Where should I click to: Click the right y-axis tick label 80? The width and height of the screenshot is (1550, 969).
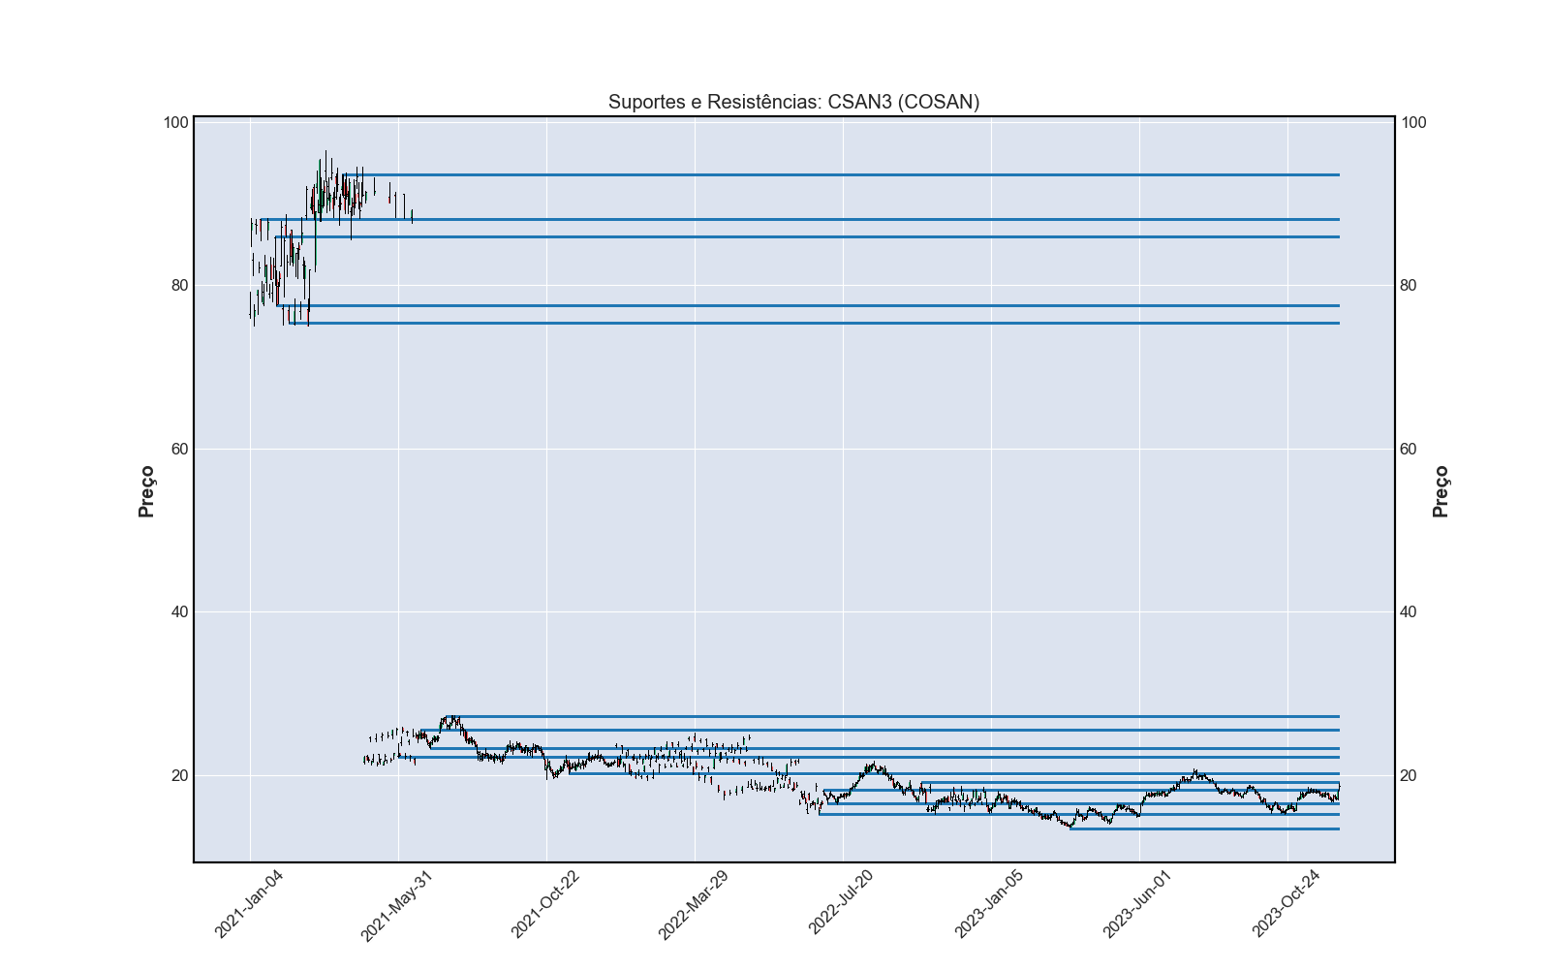pos(1409,286)
